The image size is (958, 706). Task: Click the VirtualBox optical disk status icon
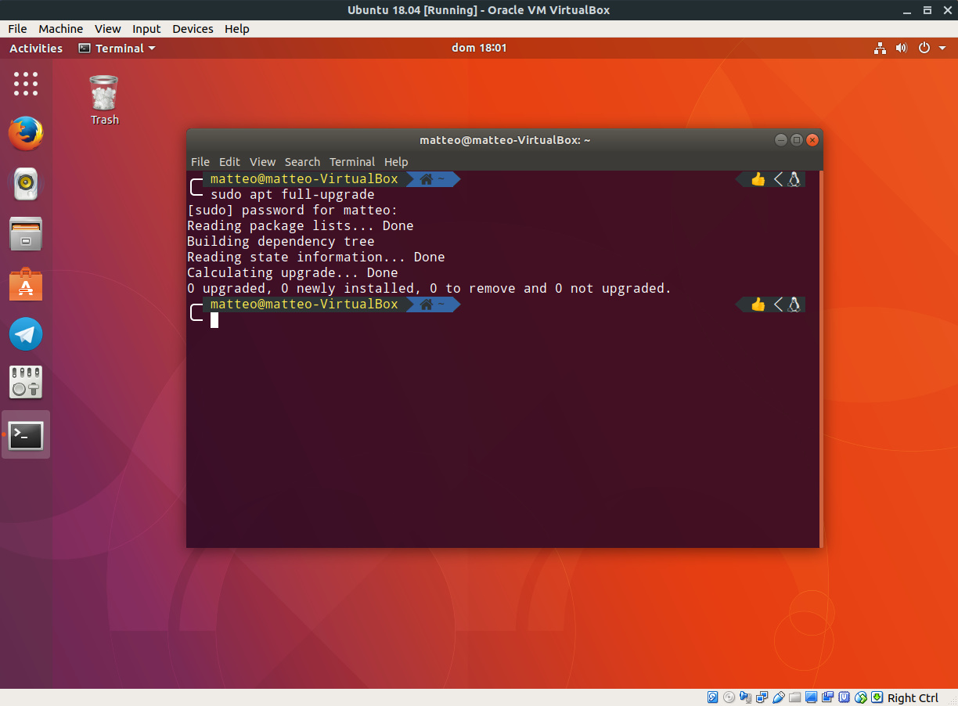pos(729,697)
